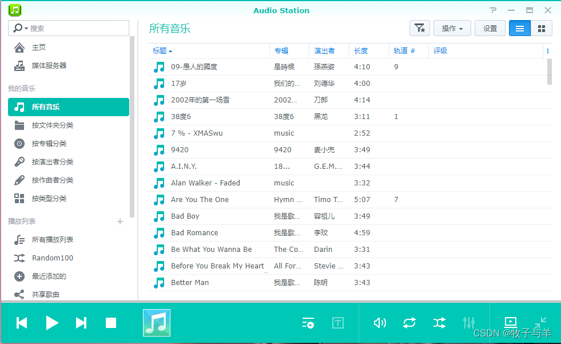The height and width of the screenshot is (344, 561).
Task: Click the song list vertical scrollbar
Action: click(550, 72)
